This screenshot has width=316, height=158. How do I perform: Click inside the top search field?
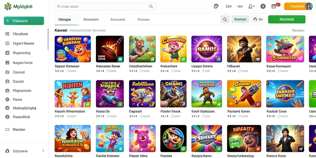pos(105,6)
